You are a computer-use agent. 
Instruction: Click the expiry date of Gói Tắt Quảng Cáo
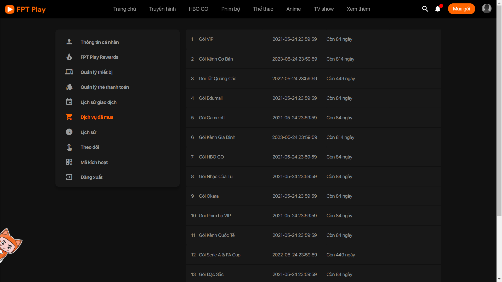point(295,79)
